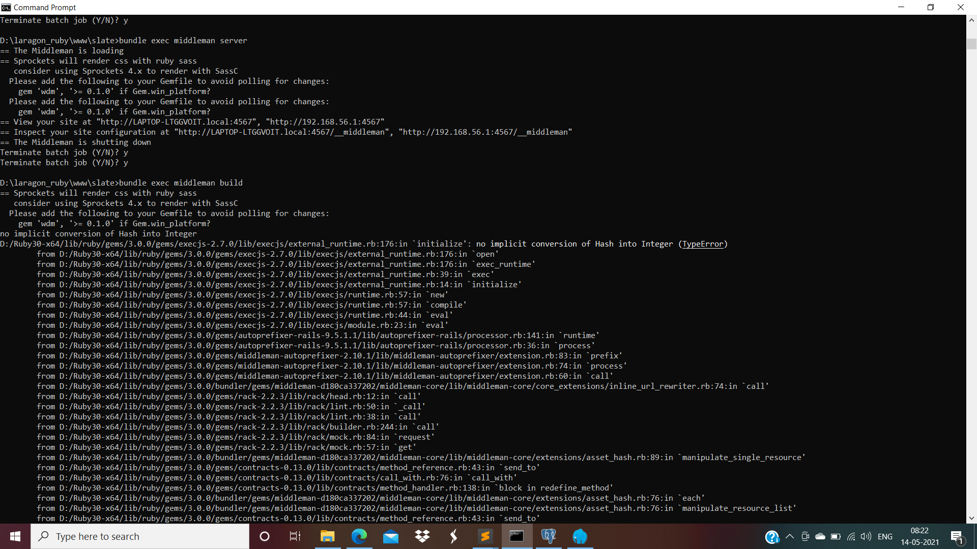Viewport: 977px width, 549px height.
Task: Open the Mail app
Action: 391,536
